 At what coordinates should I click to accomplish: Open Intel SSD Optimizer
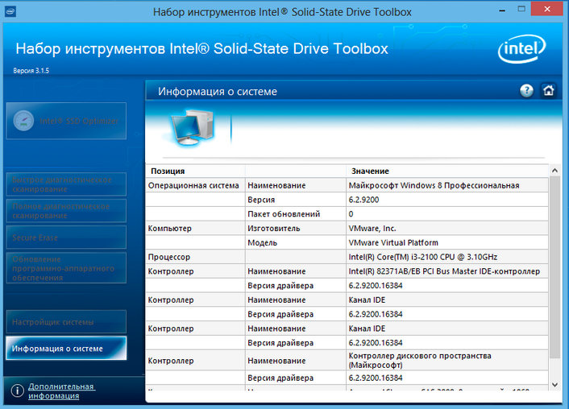66,121
